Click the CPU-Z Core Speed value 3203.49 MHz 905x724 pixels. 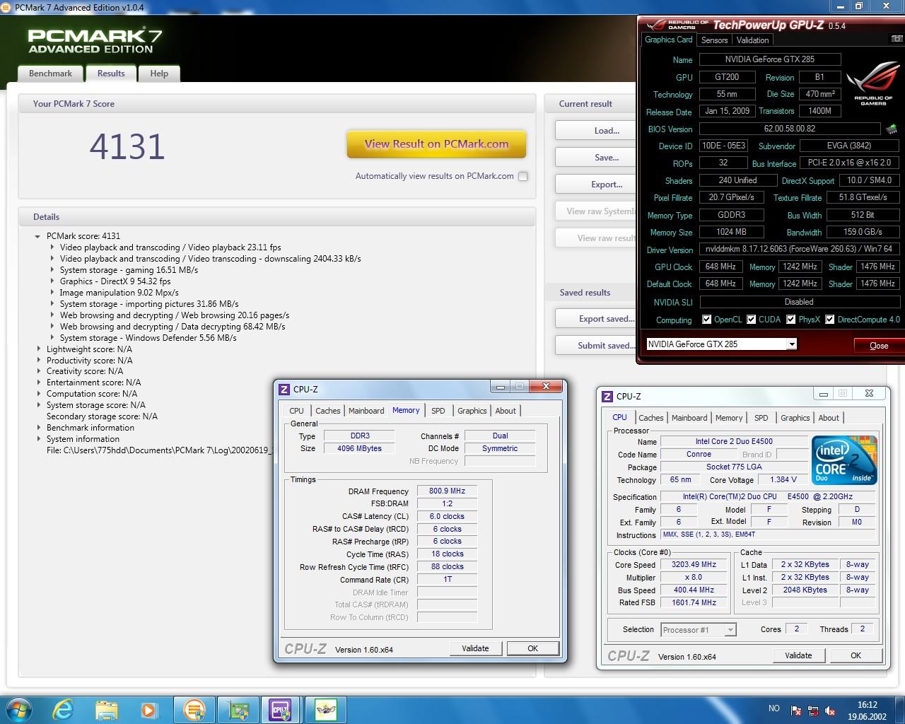pyautogui.click(x=694, y=565)
